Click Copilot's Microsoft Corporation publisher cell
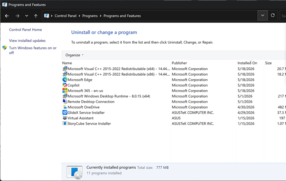 [190, 85]
